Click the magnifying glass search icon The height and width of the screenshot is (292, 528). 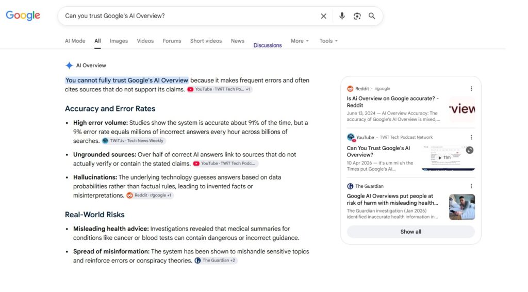pos(372,16)
